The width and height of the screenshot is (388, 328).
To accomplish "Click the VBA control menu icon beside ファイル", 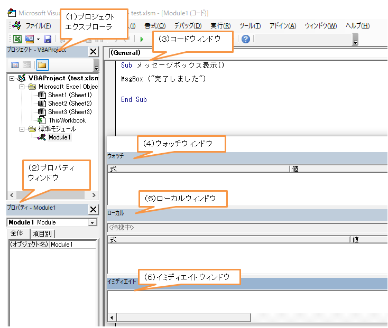I will (x=16, y=25).
